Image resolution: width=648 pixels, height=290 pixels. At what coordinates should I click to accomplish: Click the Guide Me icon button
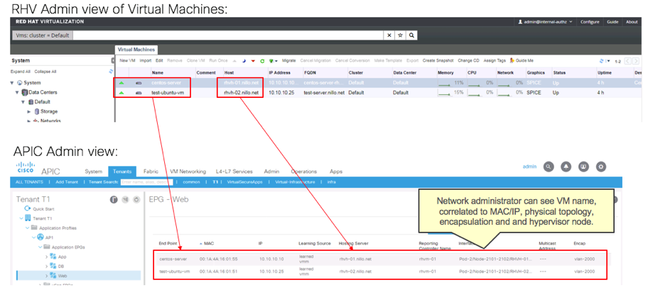click(x=522, y=61)
